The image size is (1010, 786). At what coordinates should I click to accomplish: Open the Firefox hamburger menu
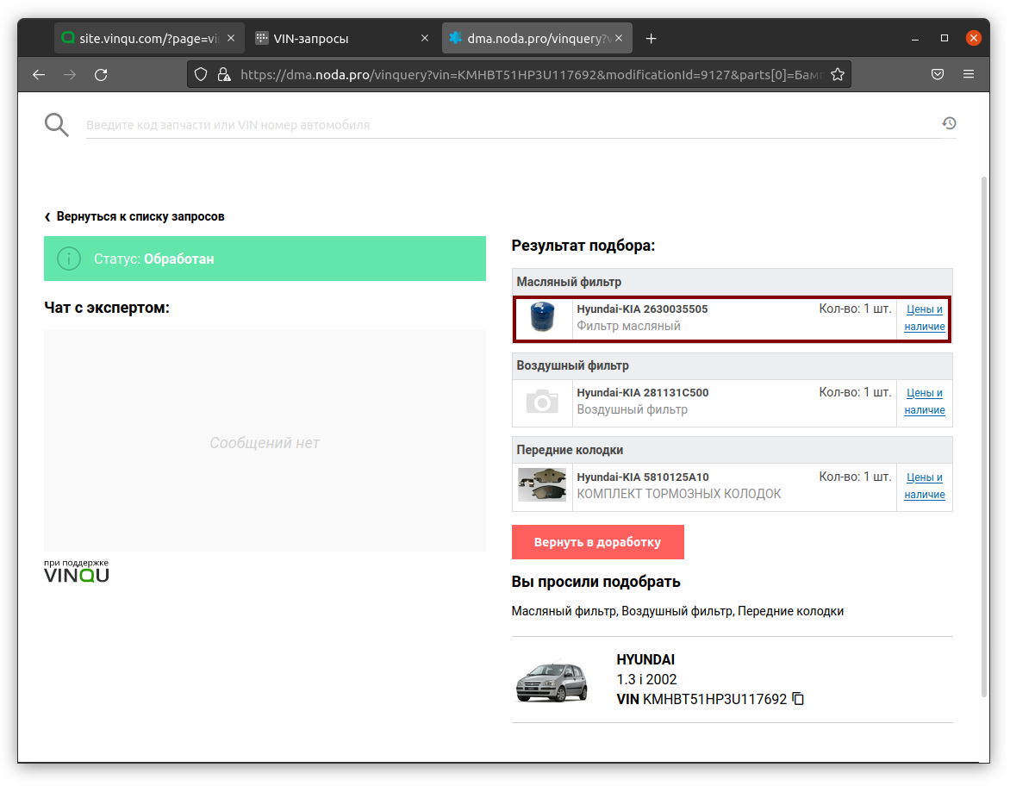(968, 74)
